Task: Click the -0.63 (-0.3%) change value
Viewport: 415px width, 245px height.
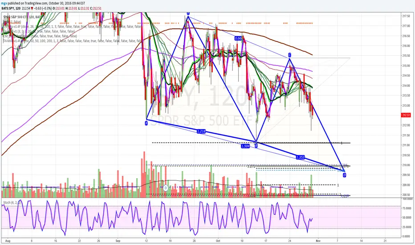Action: tap(43, 8)
